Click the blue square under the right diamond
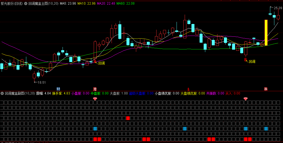 (x=246, y=129)
